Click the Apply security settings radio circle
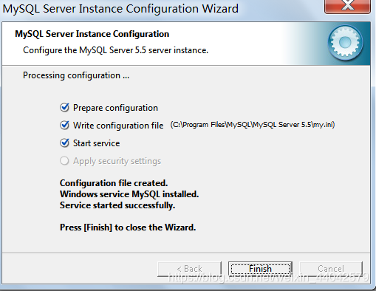Viewport: 376px width, 291px height. tap(64, 161)
